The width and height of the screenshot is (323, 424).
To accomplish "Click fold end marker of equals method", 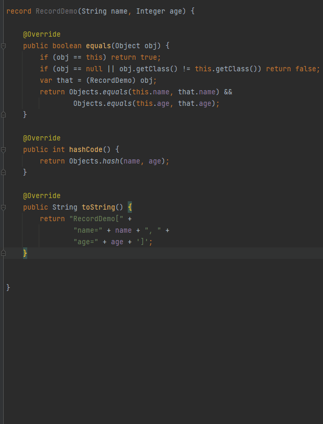I will click(3, 115).
